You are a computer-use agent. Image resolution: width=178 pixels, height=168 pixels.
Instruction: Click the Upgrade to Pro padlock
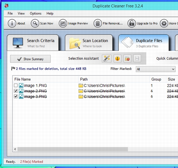tap(132, 23)
